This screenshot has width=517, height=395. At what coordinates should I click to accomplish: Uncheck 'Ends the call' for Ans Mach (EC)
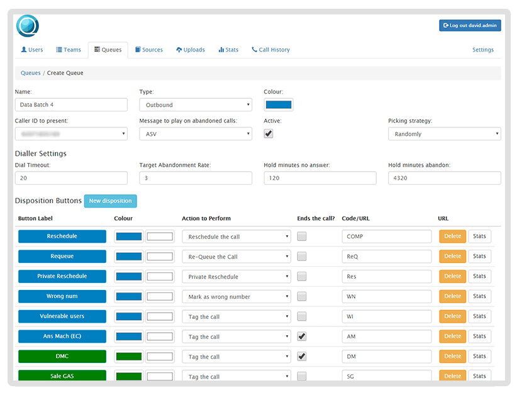301,337
